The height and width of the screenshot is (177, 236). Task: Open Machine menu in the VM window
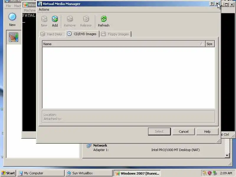tap(29, 10)
